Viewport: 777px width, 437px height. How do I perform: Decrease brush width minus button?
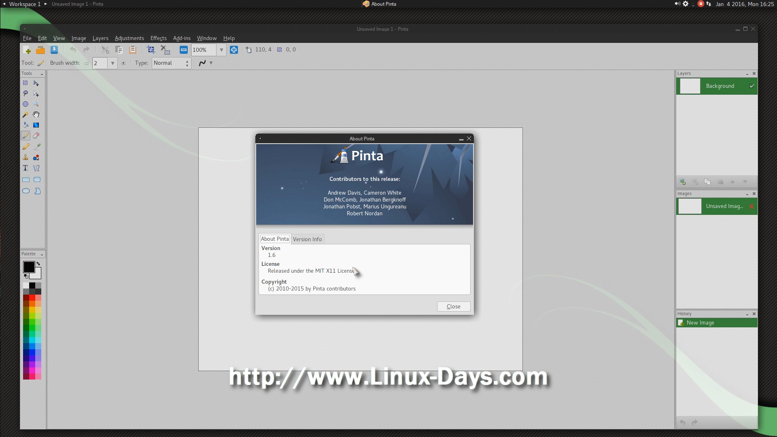pos(86,63)
